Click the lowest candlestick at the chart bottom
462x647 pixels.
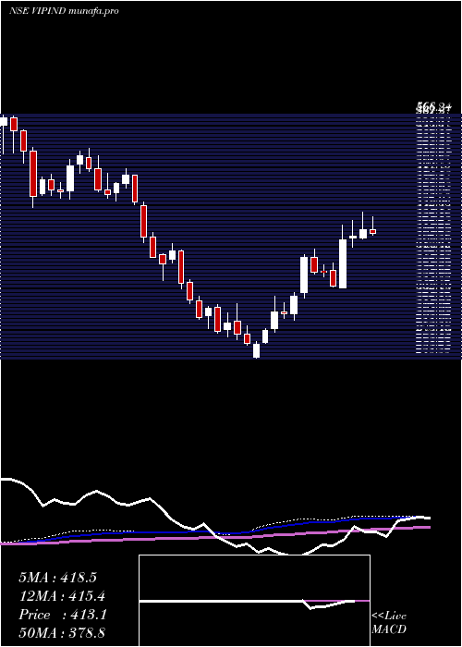pyautogui.click(x=256, y=350)
